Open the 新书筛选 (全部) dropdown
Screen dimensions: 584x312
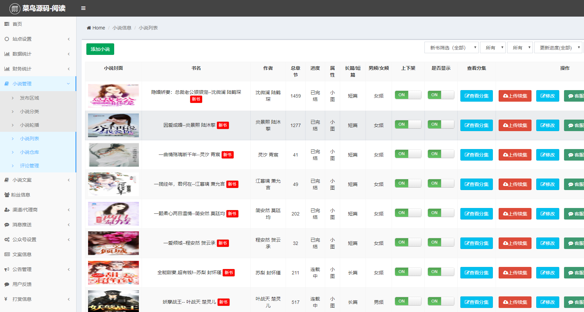[451, 48]
